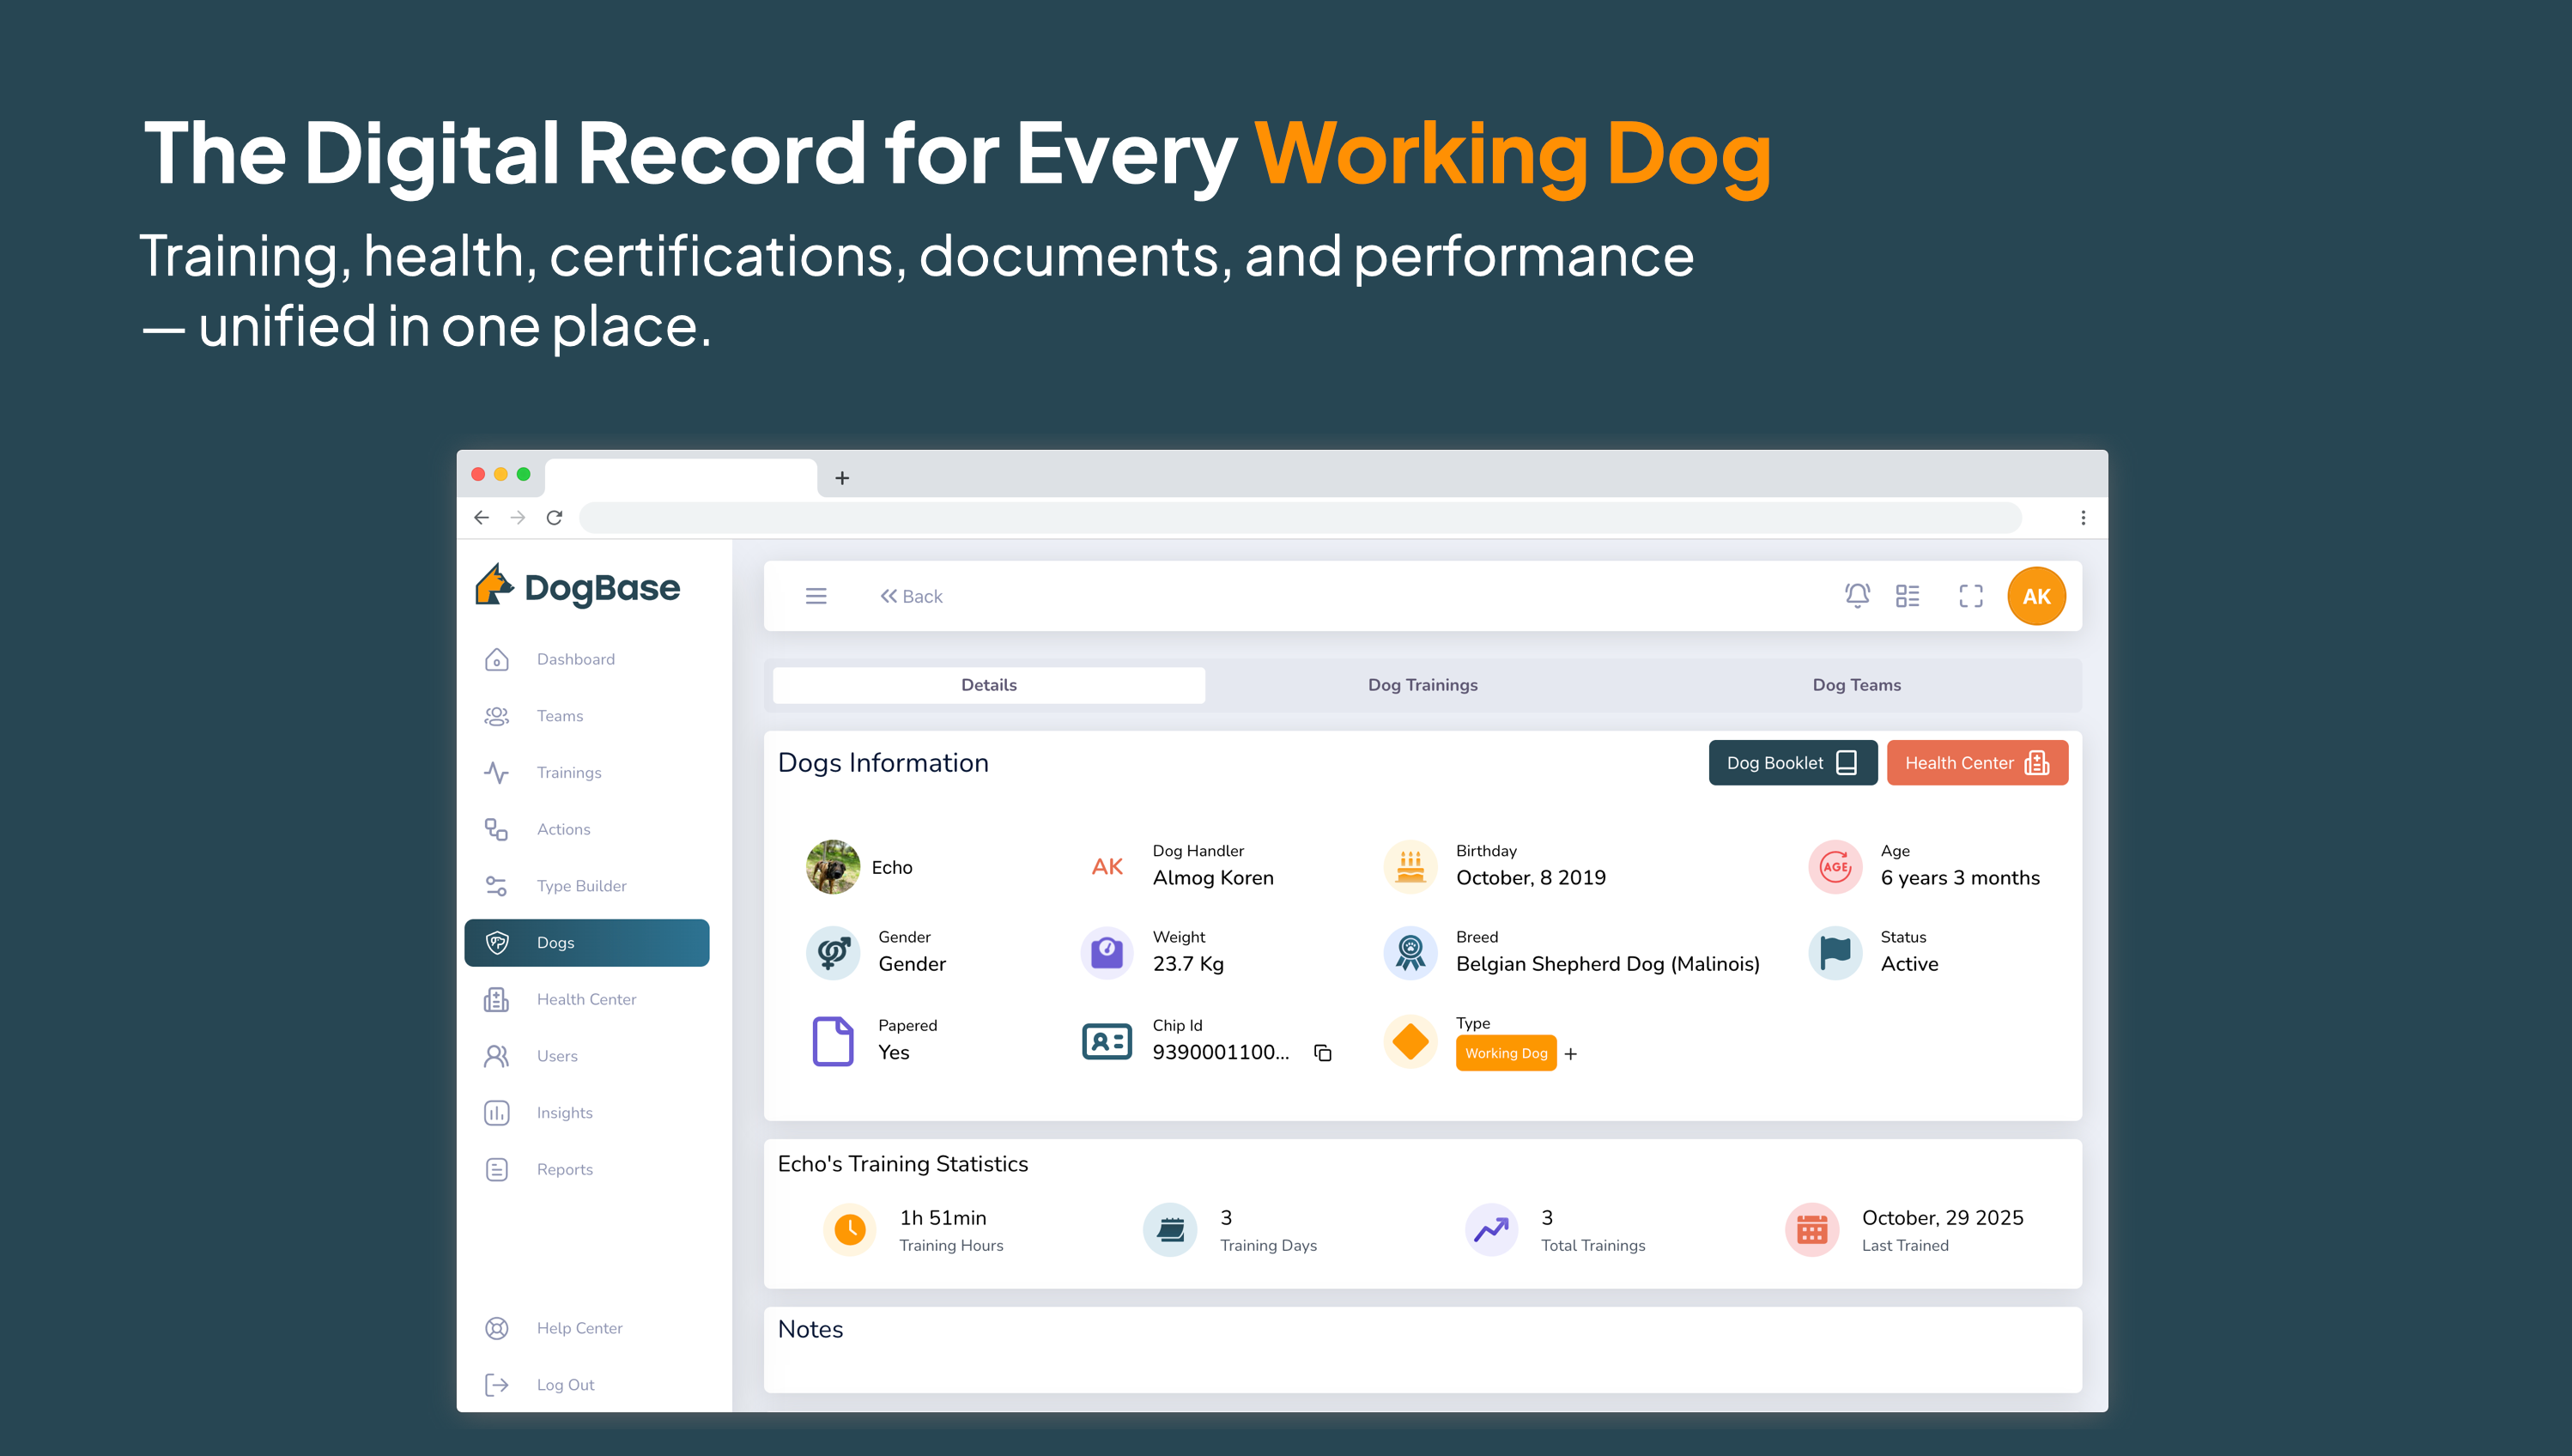The image size is (2572, 1456).
Task: Go back using the Back link
Action: (911, 595)
